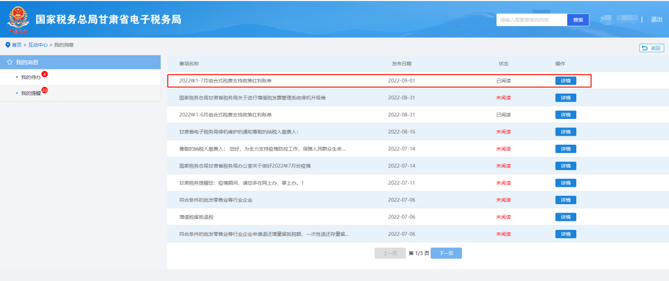Open 详情 for 2022年1-6月 policy bill
This screenshot has height=281, width=669.
565,115
